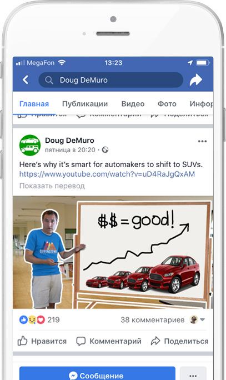The height and width of the screenshot is (380, 226).
Task: Tap the whiteboard video thumbnail with red cars
Action: pos(113,252)
